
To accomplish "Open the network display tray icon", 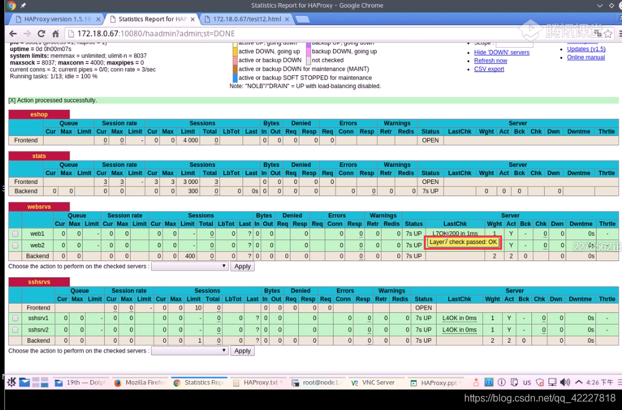I will point(552,382).
